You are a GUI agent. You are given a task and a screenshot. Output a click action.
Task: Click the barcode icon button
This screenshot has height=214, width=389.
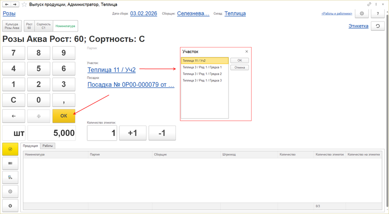click(x=10, y=163)
